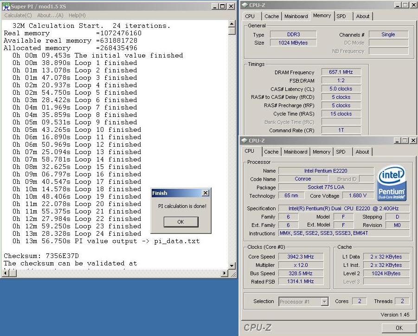Click the '32M Calculation Start' line
This screenshot has height=336, width=418.
[91, 26]
